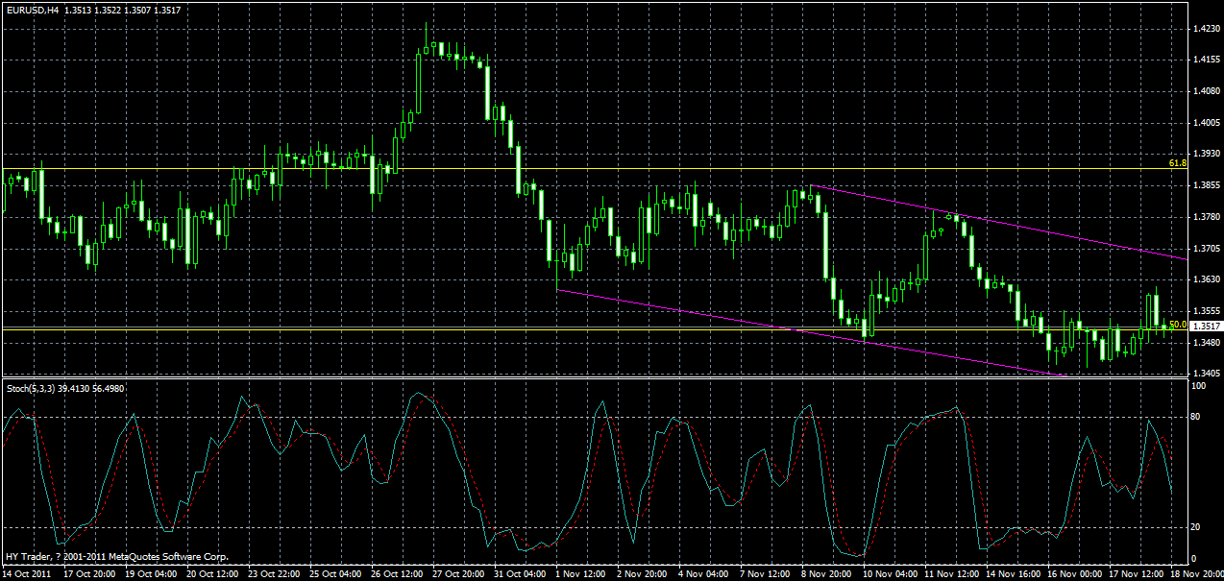Click the 10 Nov 04:00 time label
Viewport: 1224px width, 581px height.
890,574
